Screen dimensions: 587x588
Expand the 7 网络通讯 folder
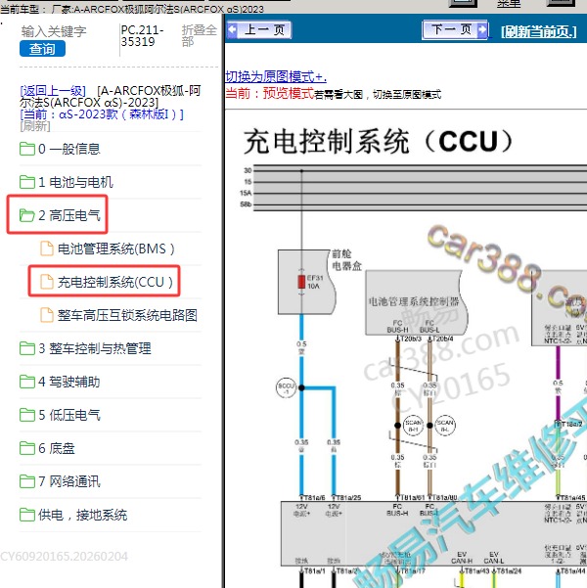point(69,481)
